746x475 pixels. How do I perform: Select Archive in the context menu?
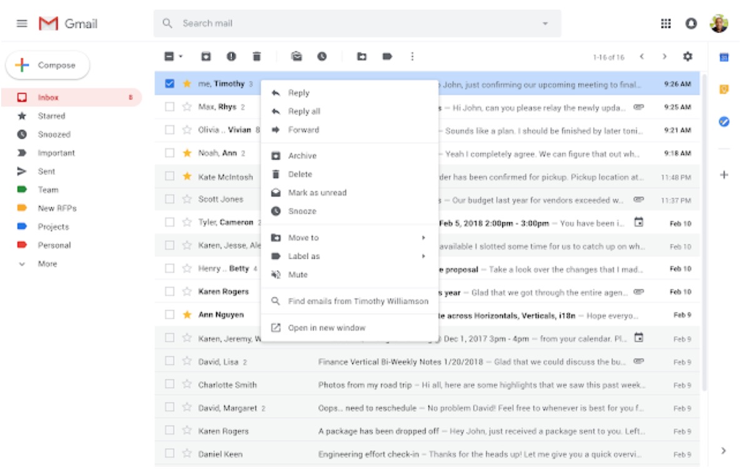point(349,156)
